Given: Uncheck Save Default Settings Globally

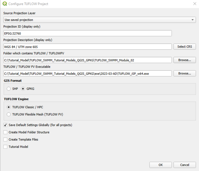Looking at the screenshot, I should [x=5, y=125].
